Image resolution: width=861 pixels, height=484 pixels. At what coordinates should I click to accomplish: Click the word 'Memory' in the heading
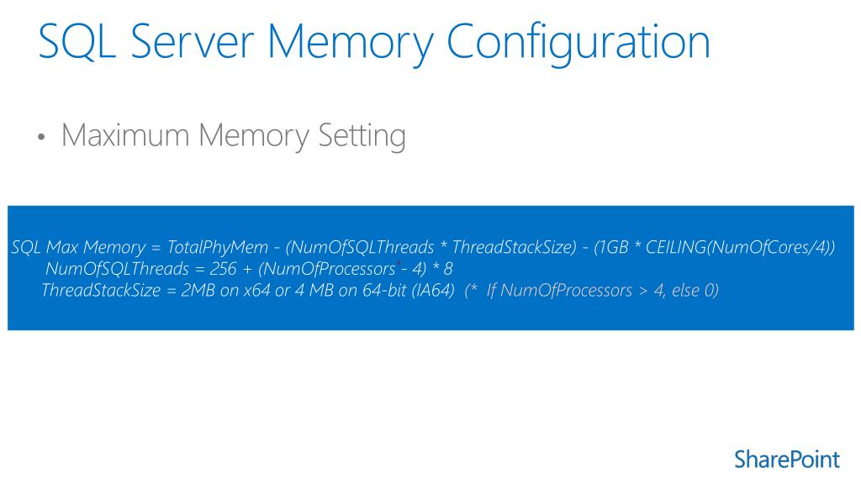[351, 43]
